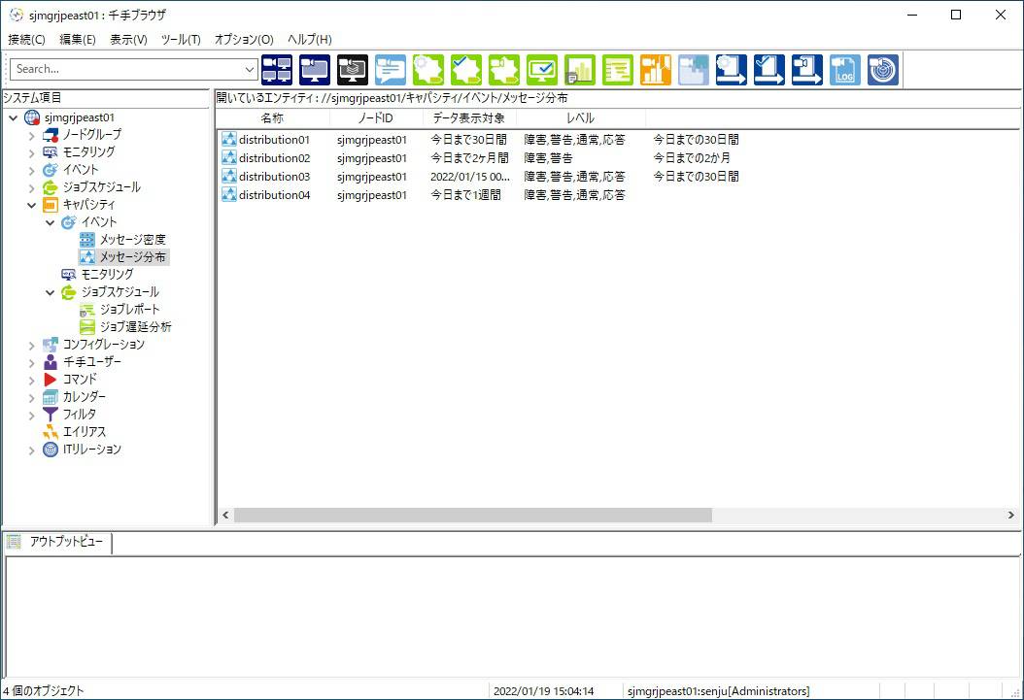Select the distribution03 list row name
The image size is (1024, 700).
(x=274, y=177)
